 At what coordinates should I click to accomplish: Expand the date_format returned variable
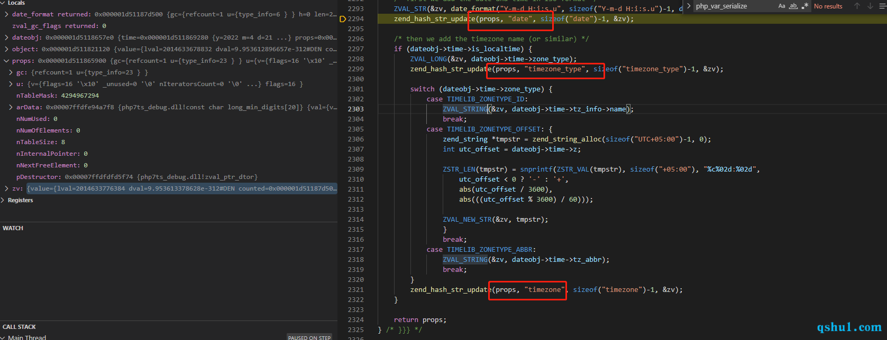(x=6, y=14)
